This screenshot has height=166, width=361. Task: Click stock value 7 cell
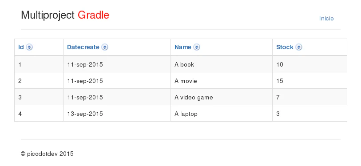[309, 97]
